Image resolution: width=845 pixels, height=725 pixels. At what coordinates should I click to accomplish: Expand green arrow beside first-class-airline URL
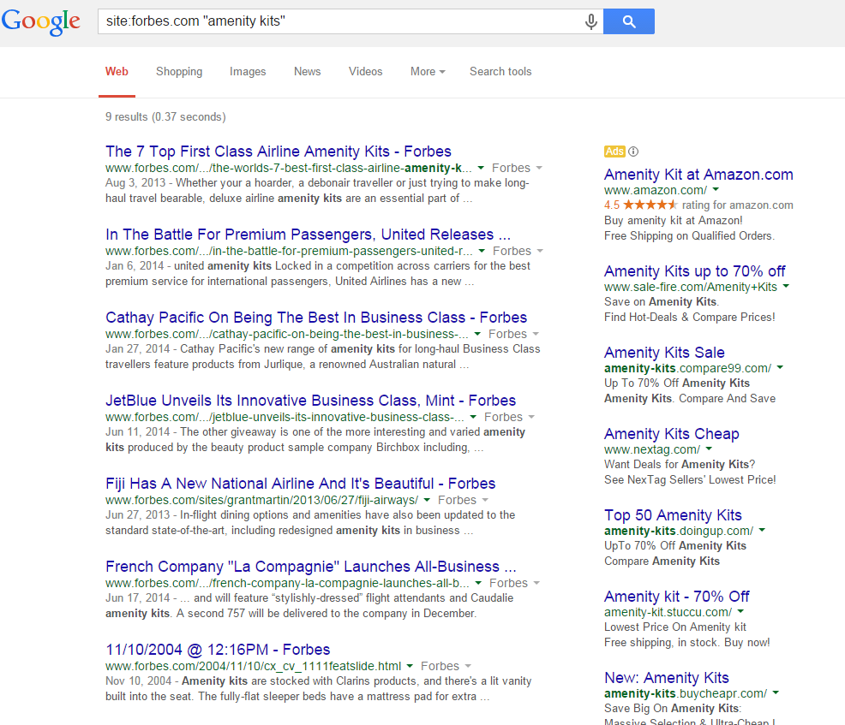click(481, 168)
